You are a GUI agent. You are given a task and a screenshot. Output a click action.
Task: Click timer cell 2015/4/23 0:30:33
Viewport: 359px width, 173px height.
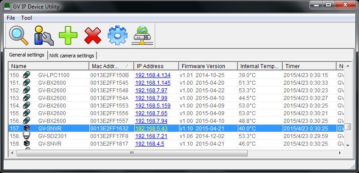[x=306, y=83]
